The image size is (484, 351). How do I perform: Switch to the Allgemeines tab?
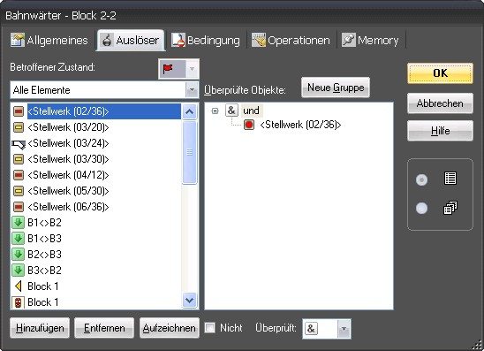pyautogui.click(x=49, y=40)
